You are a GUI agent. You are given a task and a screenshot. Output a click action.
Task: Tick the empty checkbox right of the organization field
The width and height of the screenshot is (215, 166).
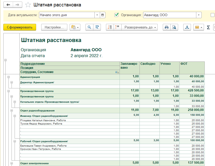click(212, 15)
